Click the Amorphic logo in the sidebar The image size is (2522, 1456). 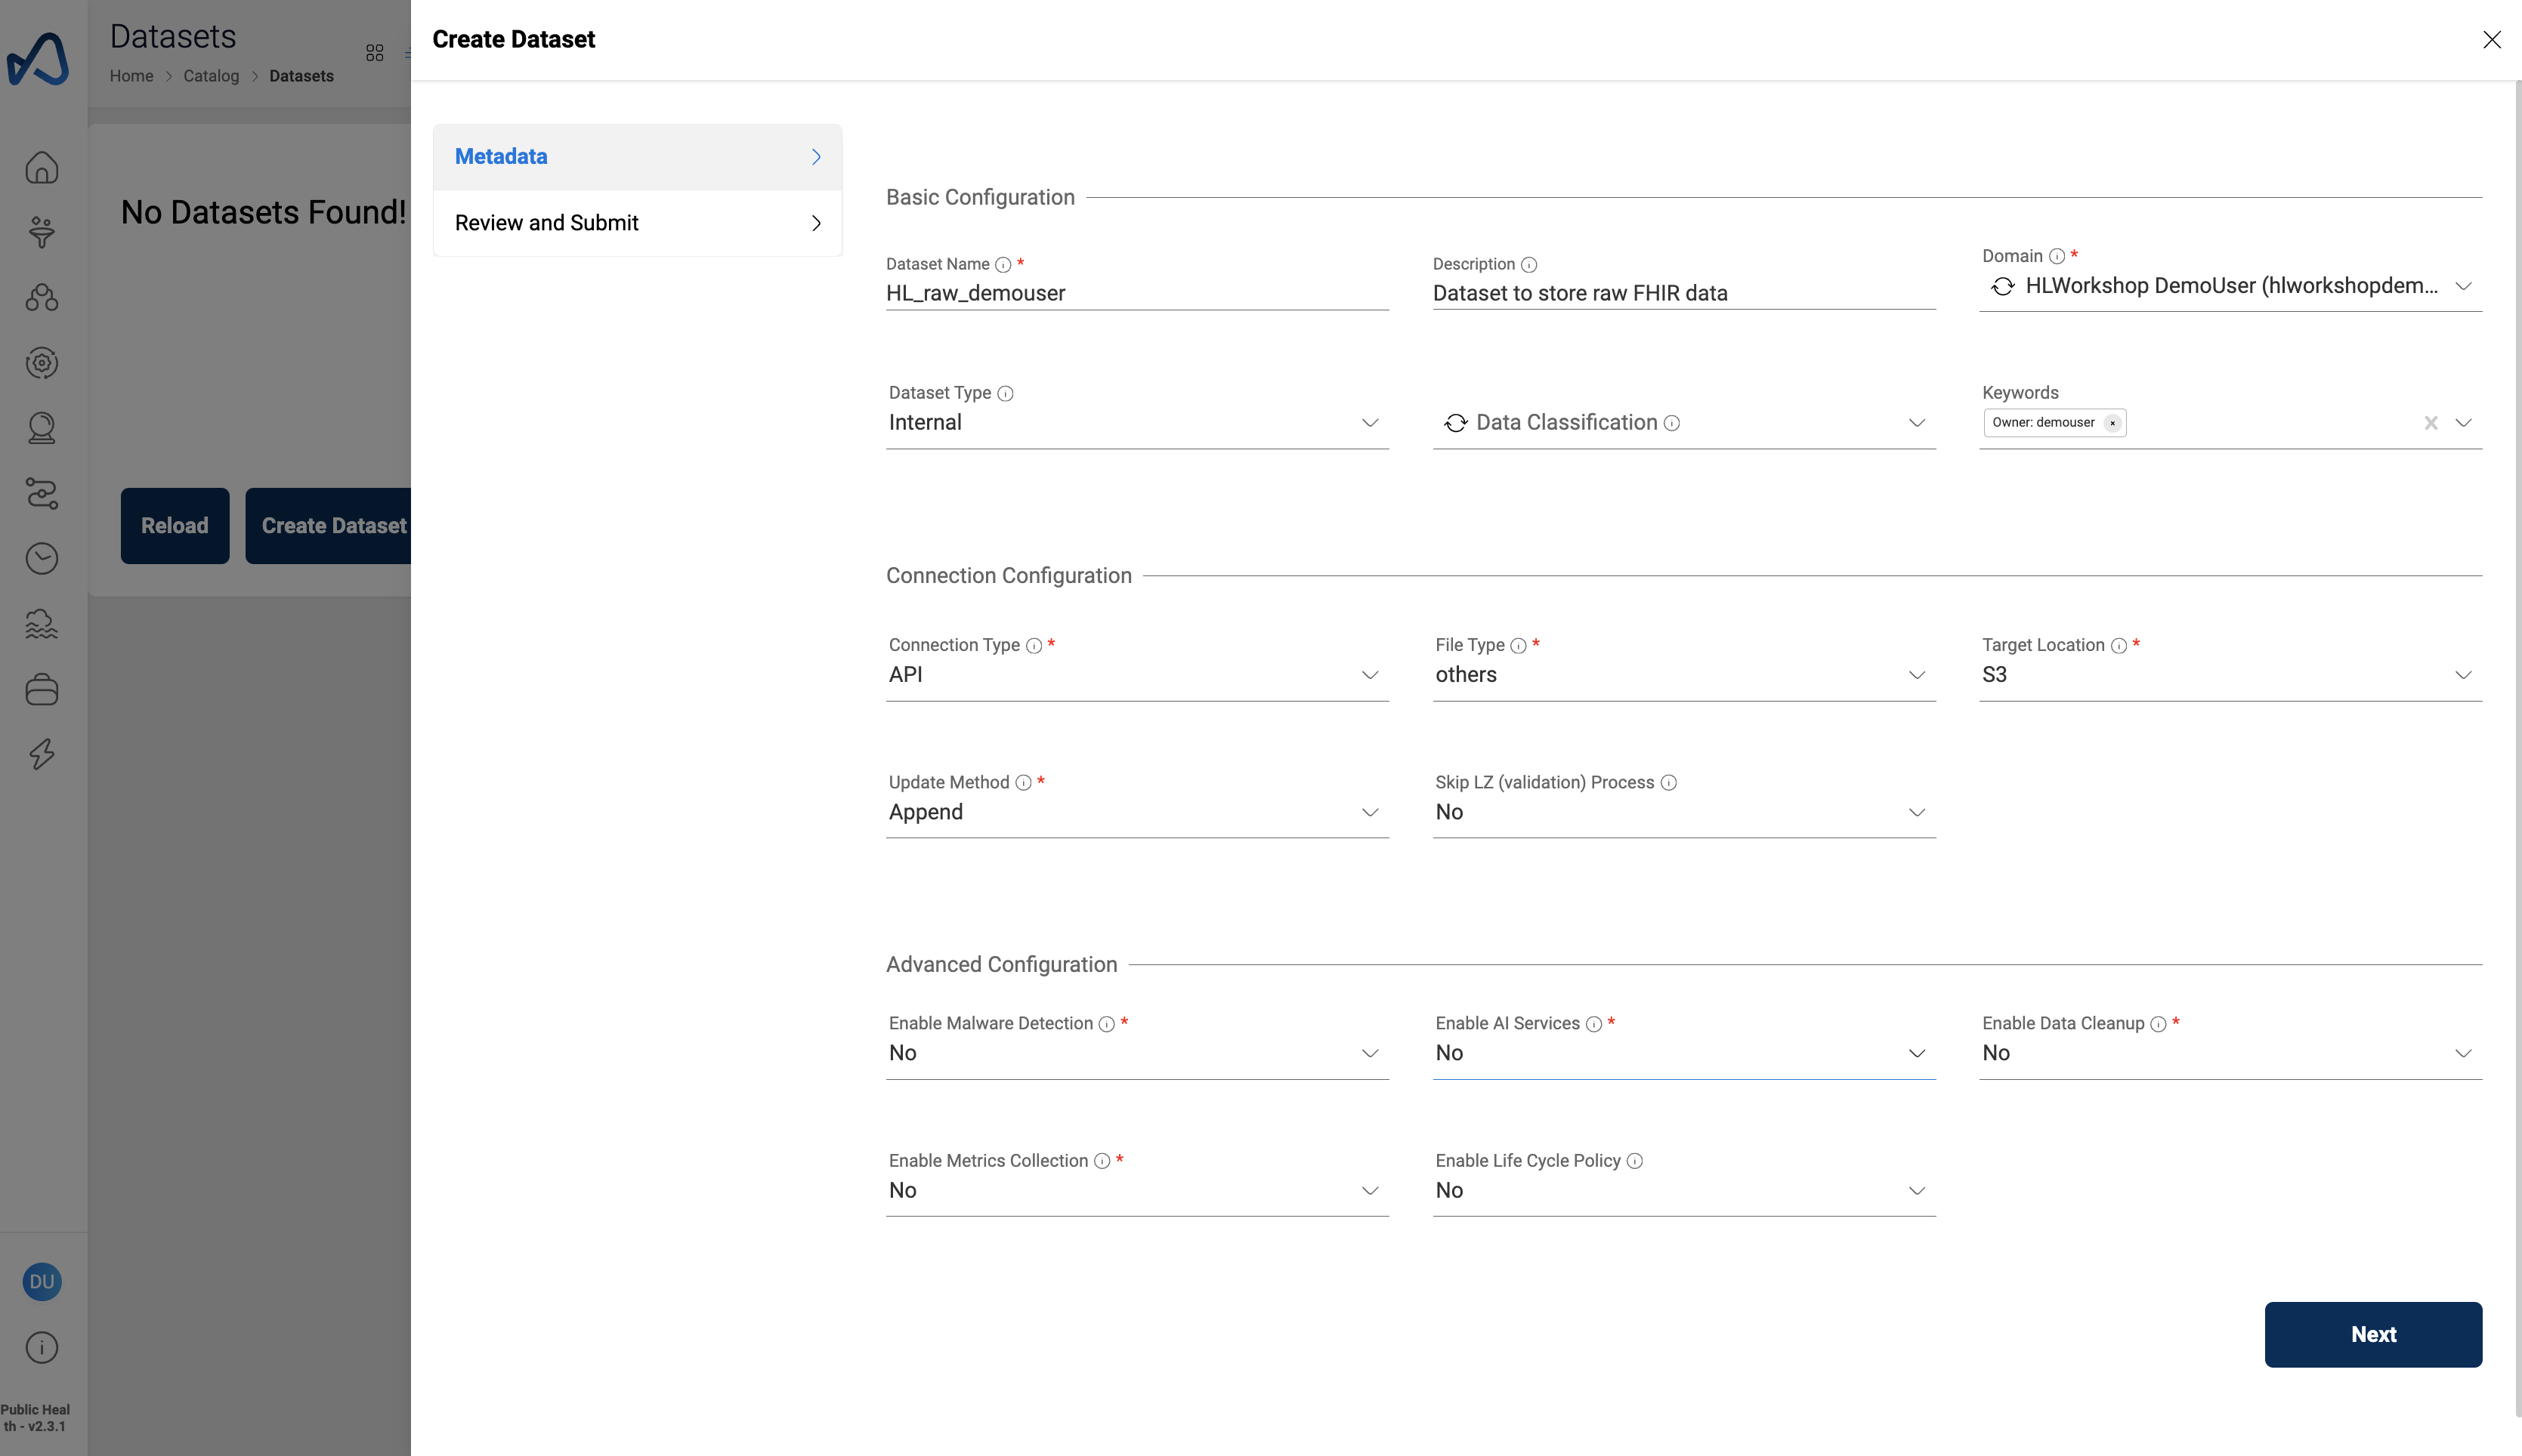tap(38, 59)
